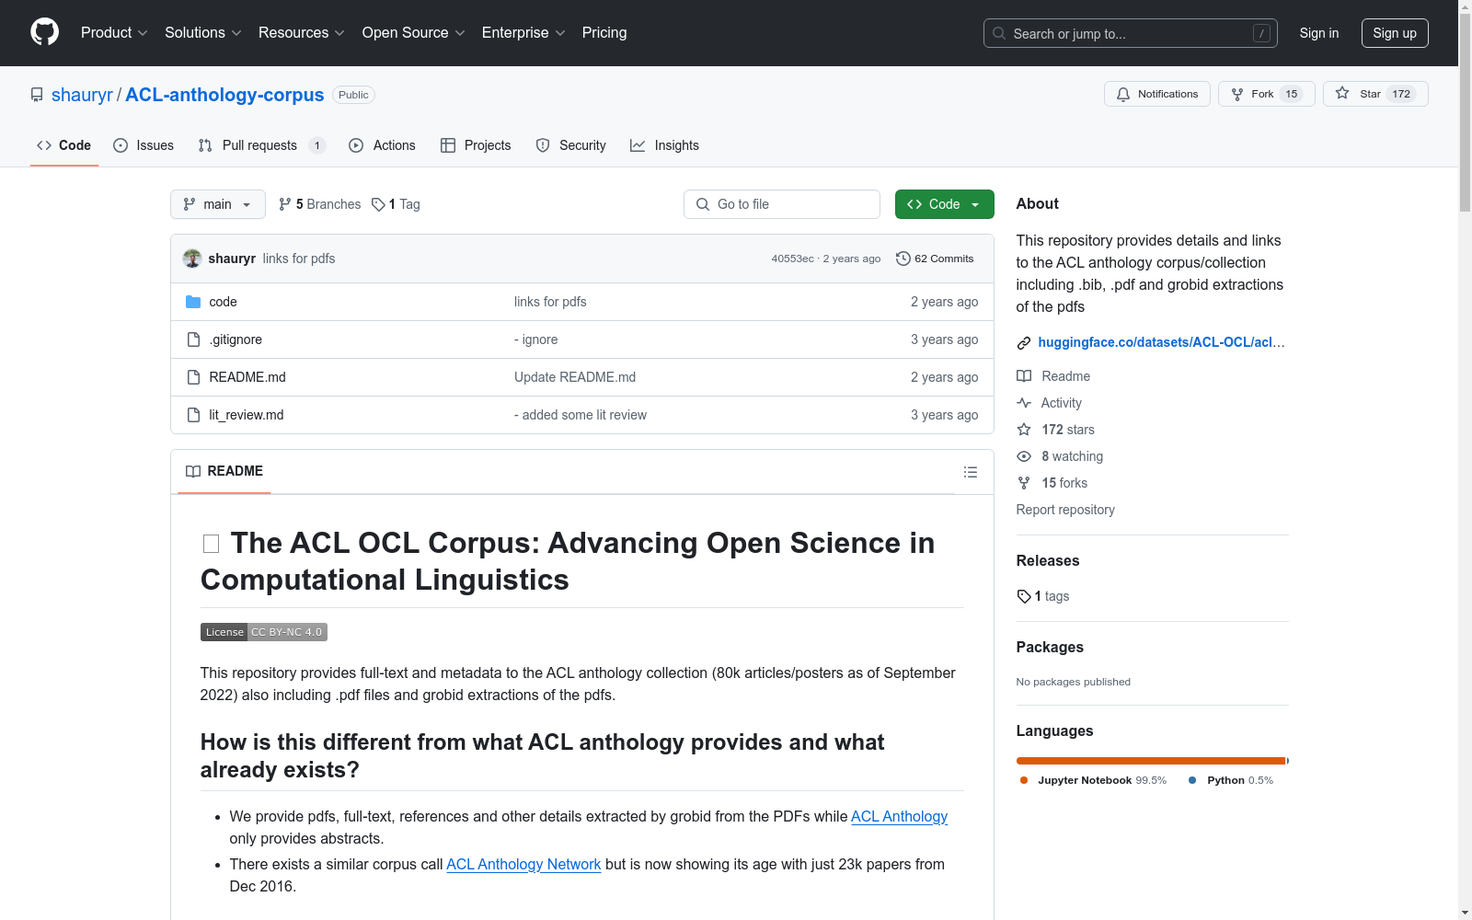Click the branch icon beside 5 Branches

[x=285, y=204]
